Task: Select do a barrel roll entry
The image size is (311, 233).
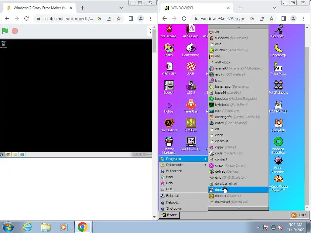Action: coord(238,184)
